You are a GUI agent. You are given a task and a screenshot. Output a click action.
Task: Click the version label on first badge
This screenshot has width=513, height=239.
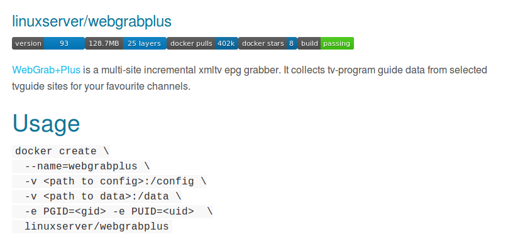(28, 43)
